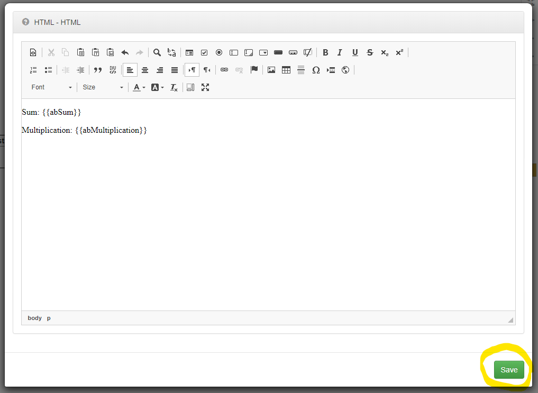Insert a Checkbox form field

pos(204,52)
